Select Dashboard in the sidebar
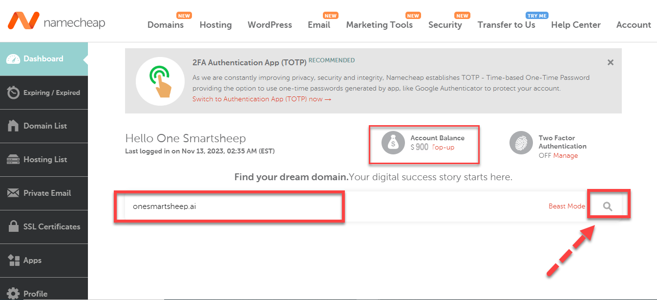 coord(44,59)
